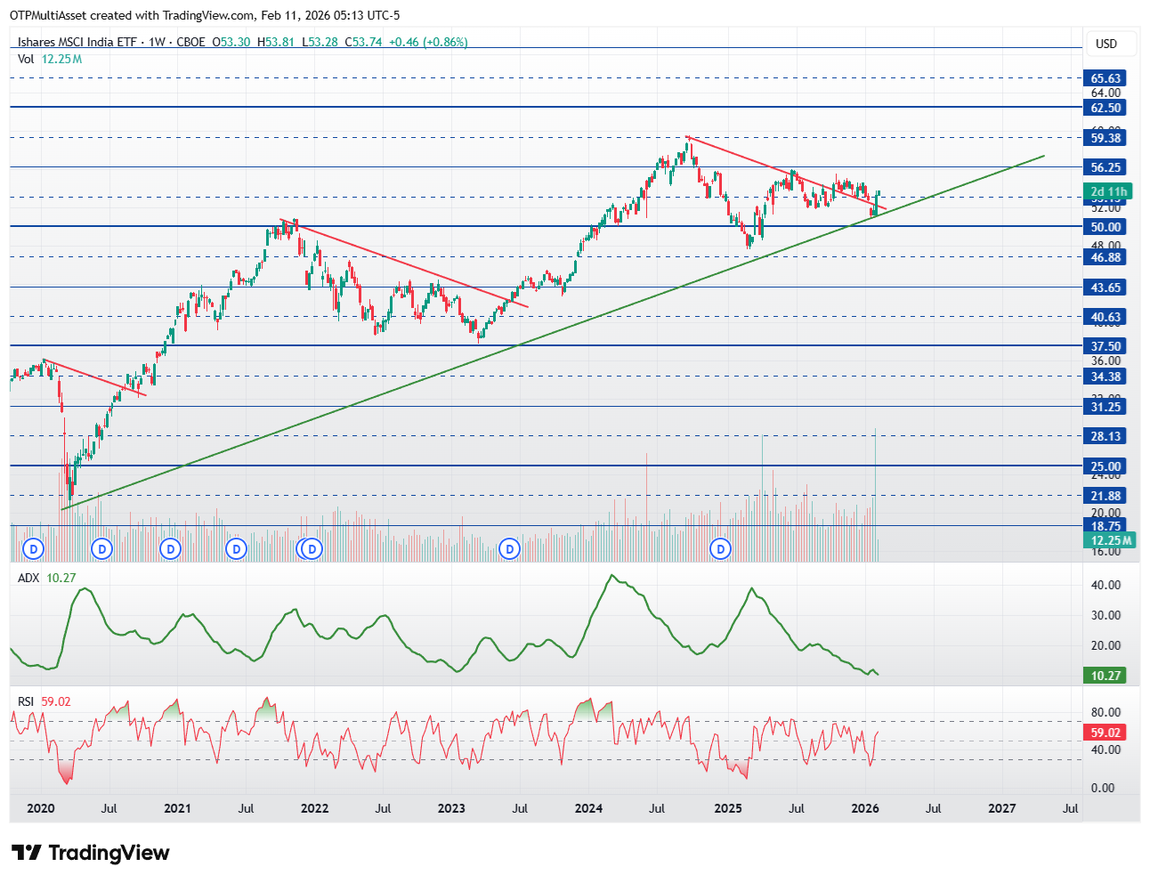Click the 12.25M volume axis label

1110,540
